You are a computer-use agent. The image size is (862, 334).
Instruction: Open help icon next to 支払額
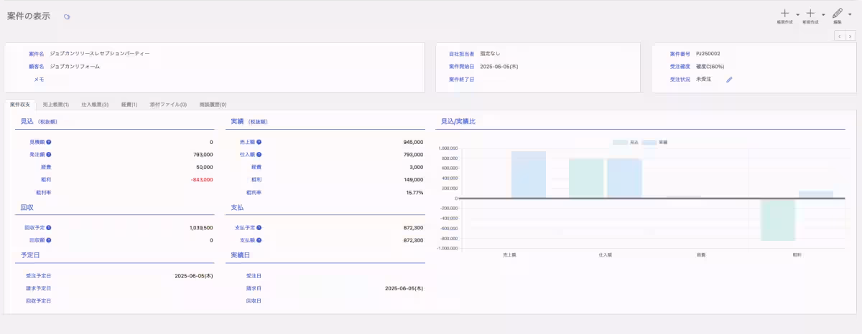click(259, 240)
